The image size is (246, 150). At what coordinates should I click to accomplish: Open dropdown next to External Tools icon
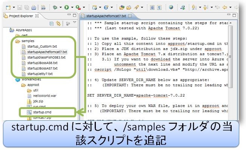84,8
